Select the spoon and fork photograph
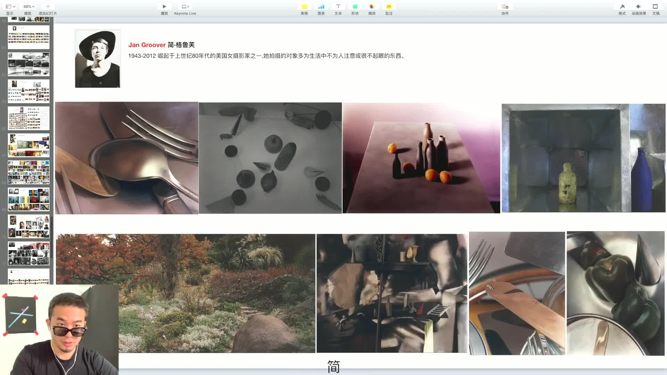The height and width of the screenshot is (375, 667). 126,158
